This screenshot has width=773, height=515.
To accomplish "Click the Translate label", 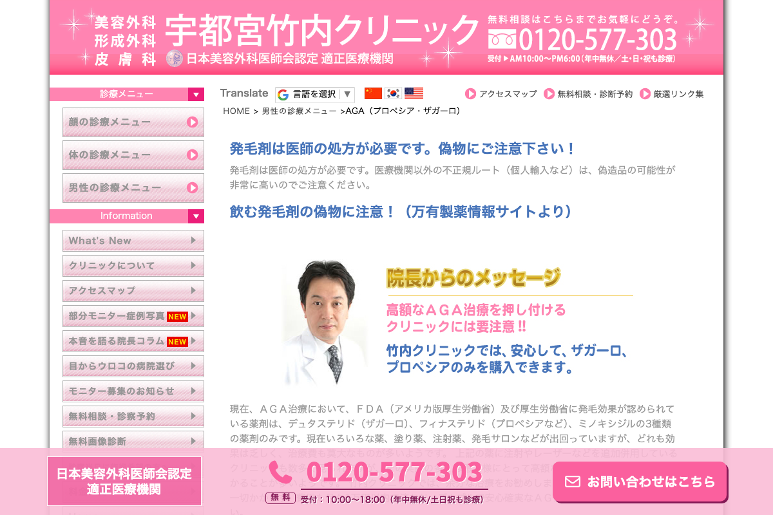I will click(x=244, y=93).
